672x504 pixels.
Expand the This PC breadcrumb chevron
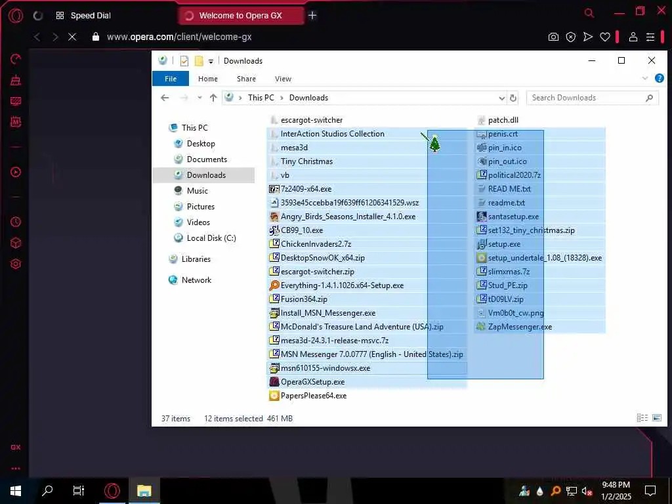(x=282, y=98)
